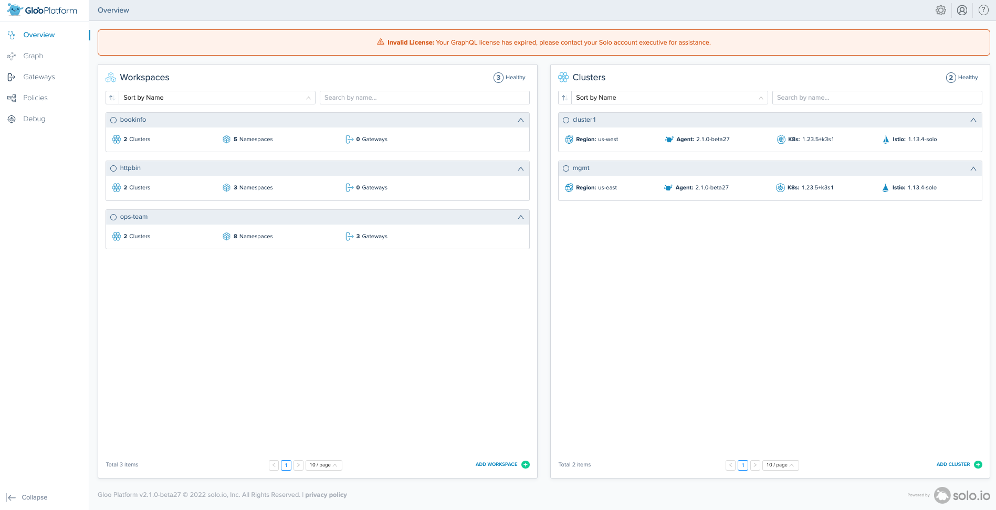Open Workspaces 10 / page dropdown

(x=324, y=465)
